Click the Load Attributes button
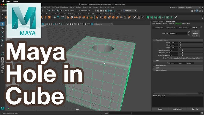The width and height of the screenshot is (204, 115). coord(178,109)
